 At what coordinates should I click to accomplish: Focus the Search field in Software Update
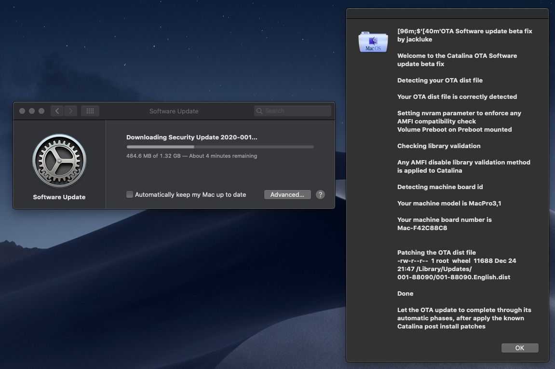pyautogui.click(x=292, y=111)
